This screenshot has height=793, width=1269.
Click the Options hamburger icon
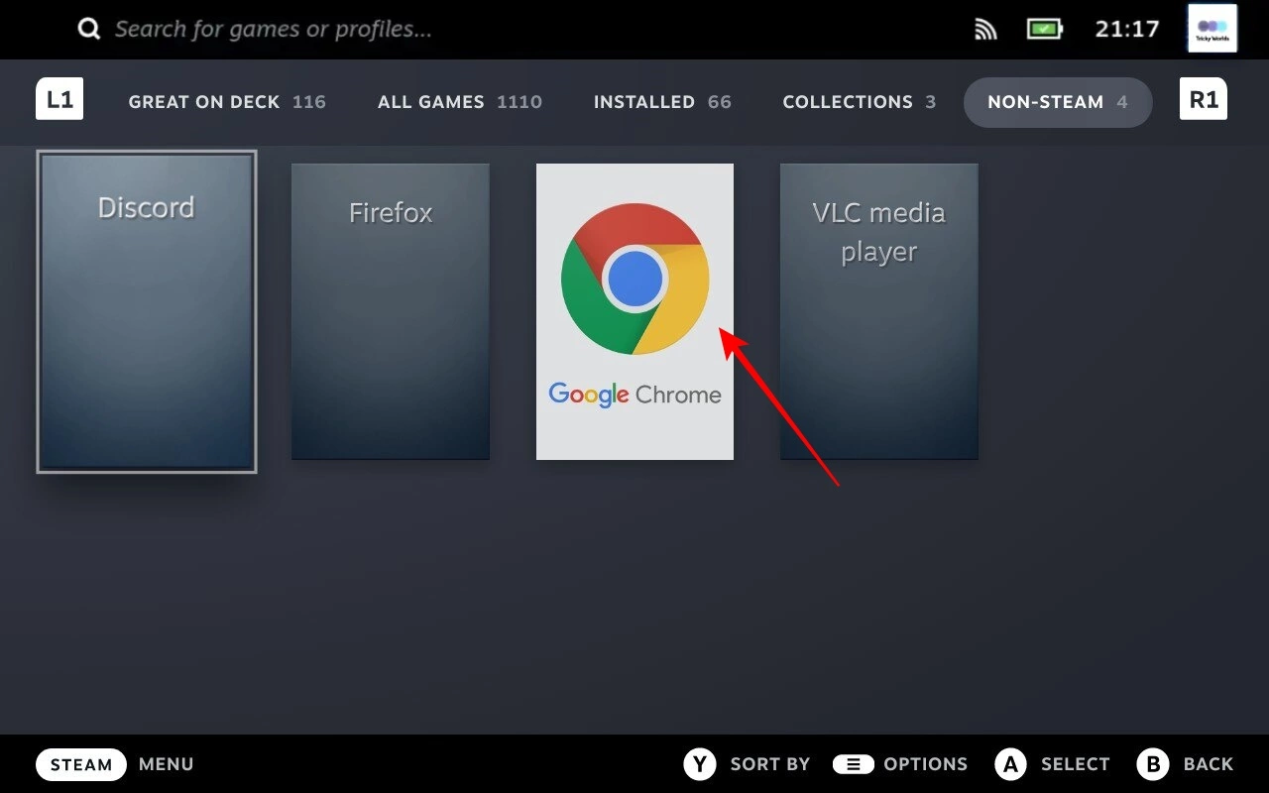click(x=854, y=763)
